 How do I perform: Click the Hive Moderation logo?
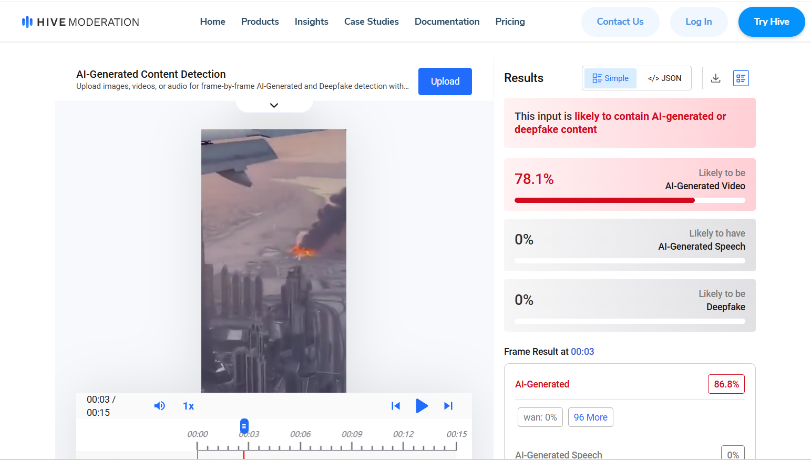pos(80,22)
